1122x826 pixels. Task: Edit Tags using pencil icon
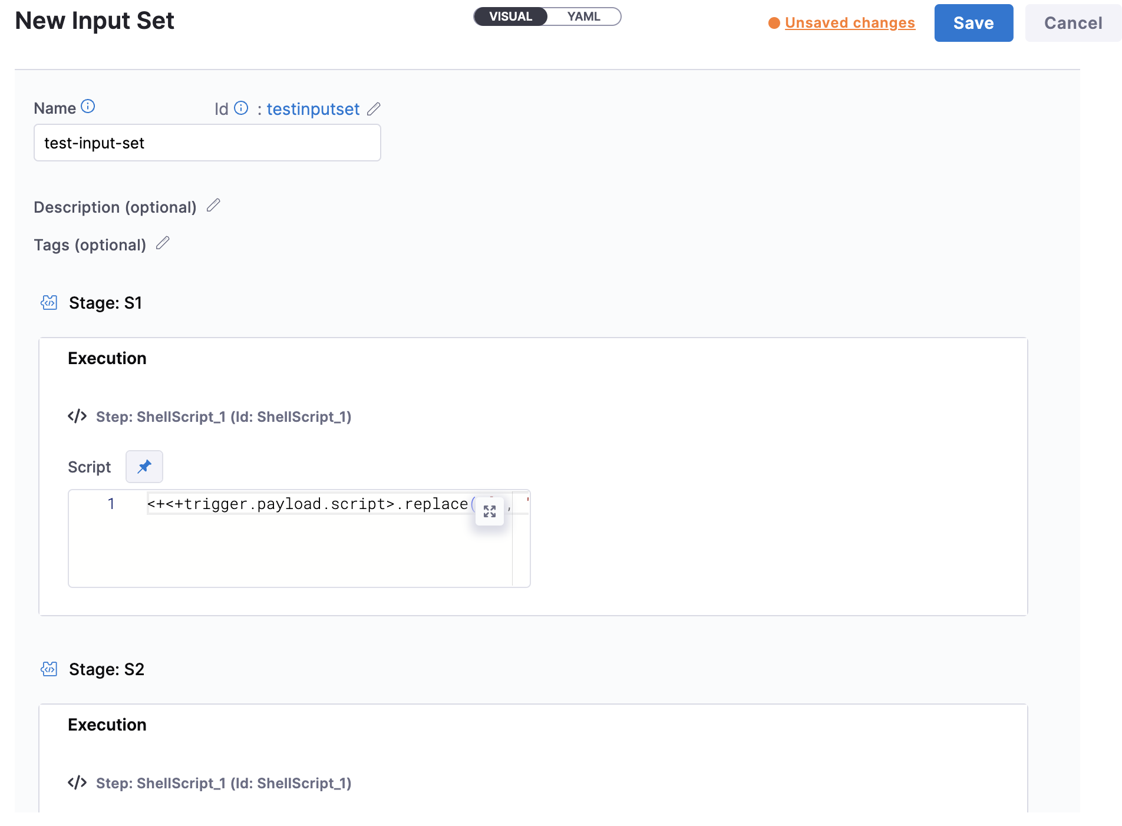(163, 243)
